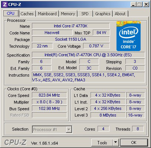
Task: Open the Tools dropdown arrow
Action: (116, 142)
